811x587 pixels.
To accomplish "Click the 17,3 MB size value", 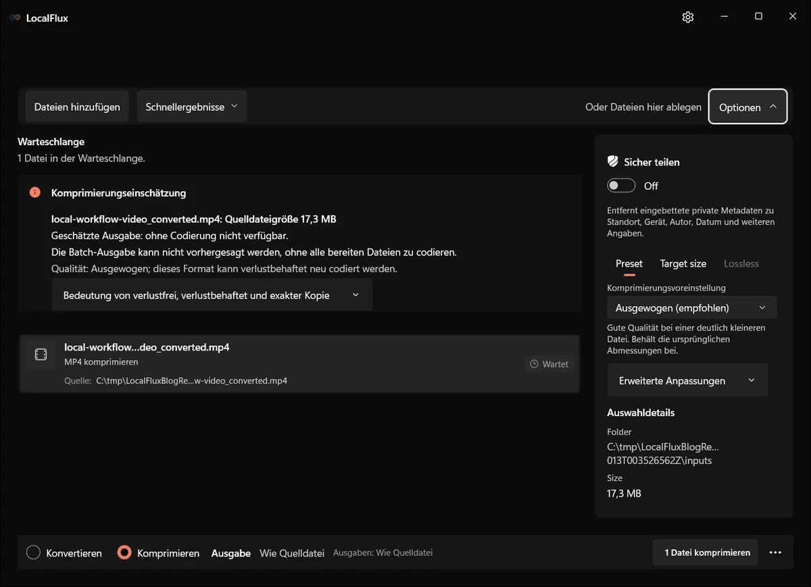I will point(624,493).
